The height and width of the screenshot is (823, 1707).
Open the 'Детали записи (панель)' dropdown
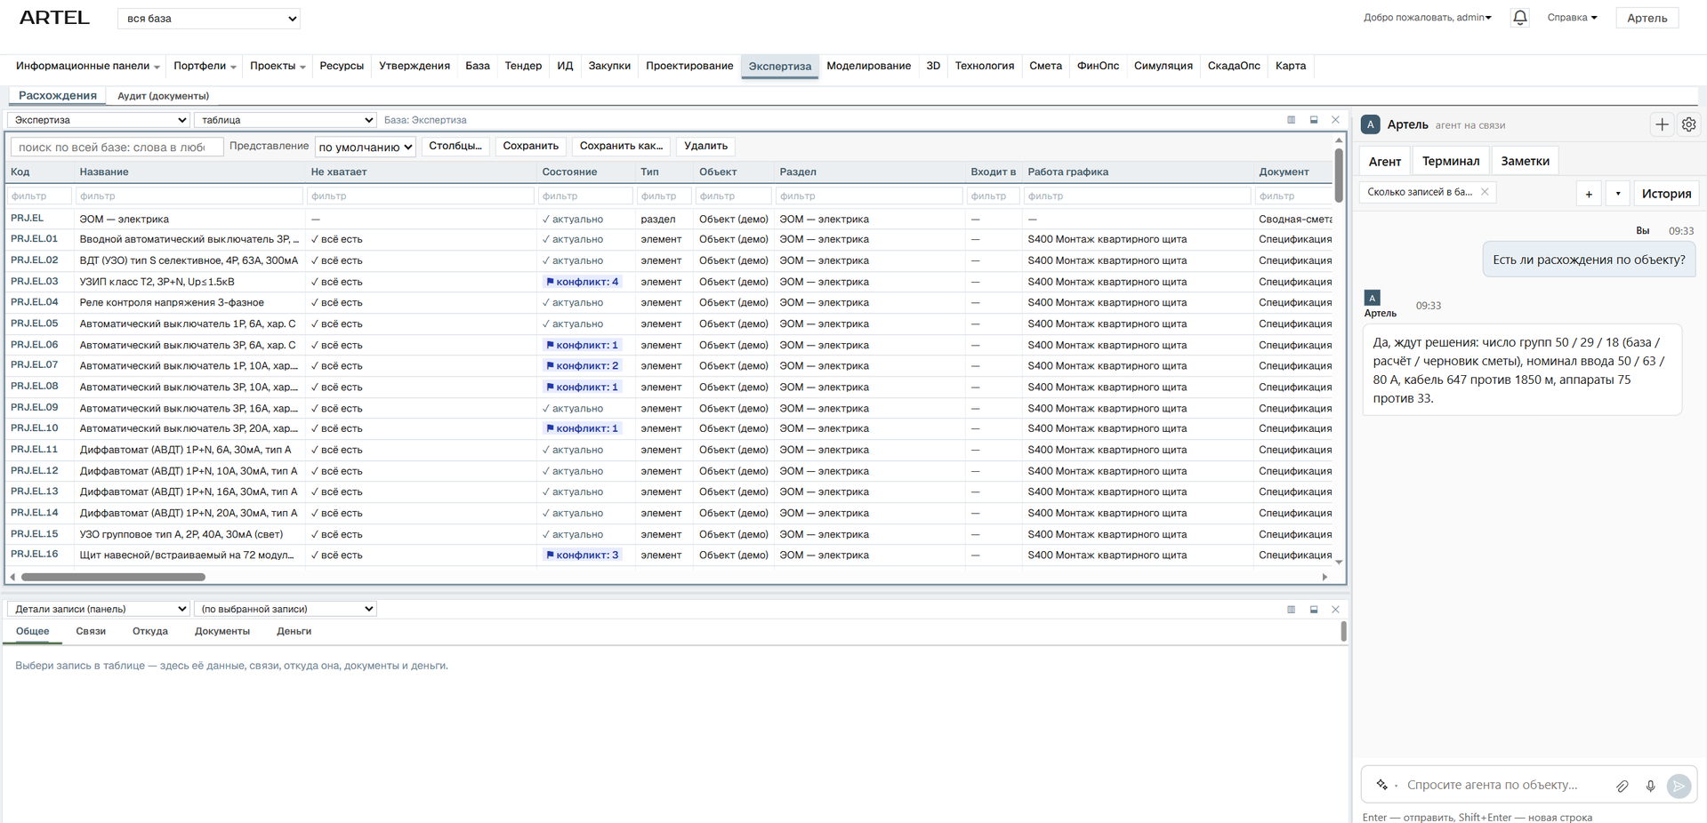[99, 609]
